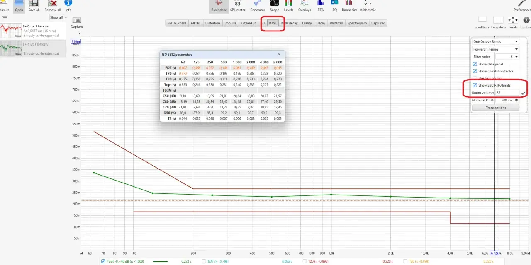Switch to the Waterfall tab
This screenshot has width=531, height=265.
click(x=336, y=23)
